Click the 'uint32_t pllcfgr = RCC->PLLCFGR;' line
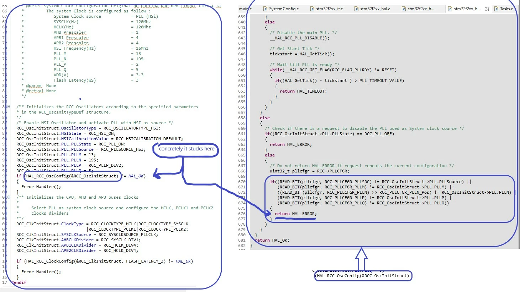 [x=309, y=171]
